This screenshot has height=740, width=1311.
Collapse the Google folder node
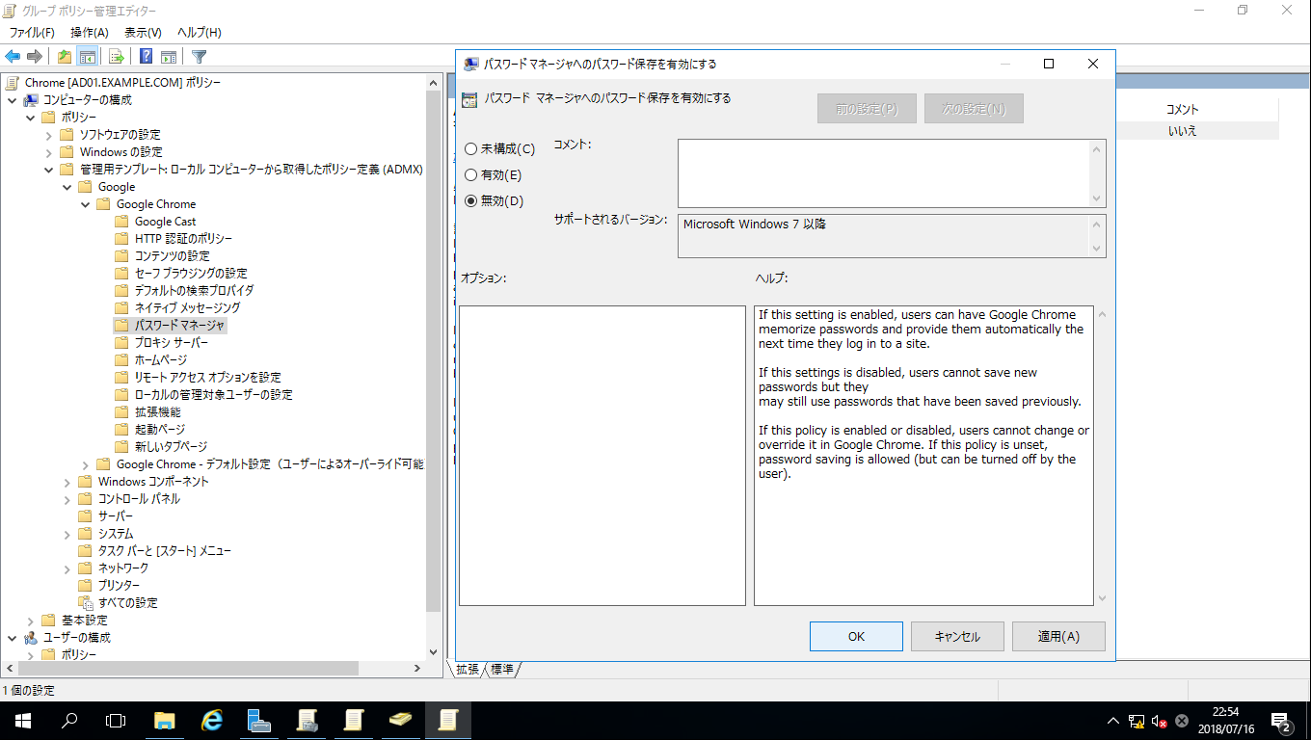pos(67,187)
